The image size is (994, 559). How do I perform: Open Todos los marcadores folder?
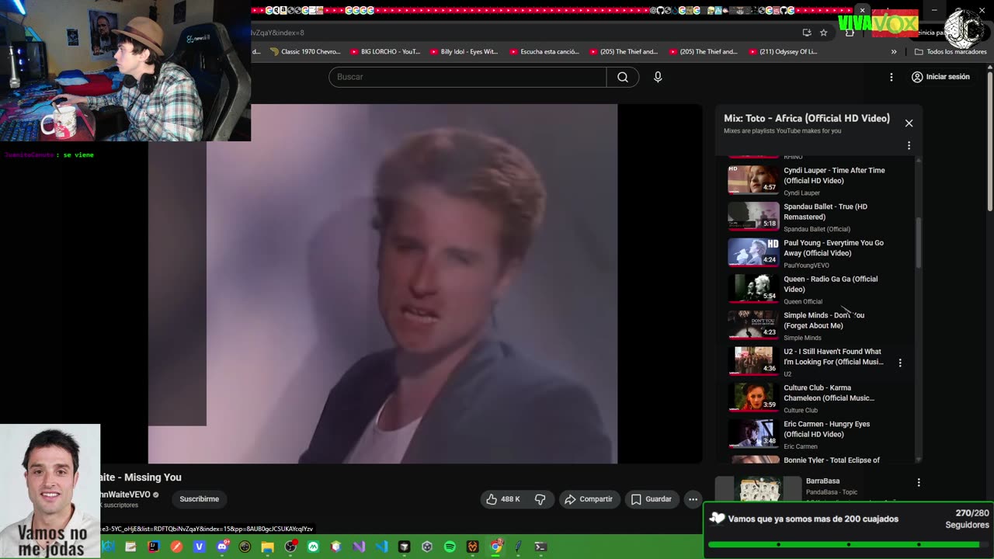click(951, 51)
